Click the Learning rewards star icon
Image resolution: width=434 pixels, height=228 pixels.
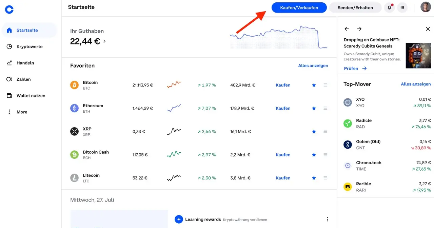[179, 219]
